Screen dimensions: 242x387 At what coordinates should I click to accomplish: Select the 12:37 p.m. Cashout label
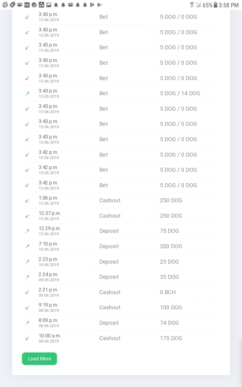(110, 216)
